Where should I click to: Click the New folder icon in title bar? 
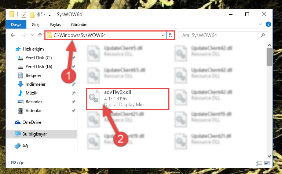(32, 14)
